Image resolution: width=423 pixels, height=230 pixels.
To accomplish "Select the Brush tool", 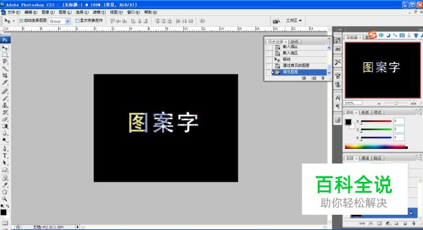I will point(5,98).
